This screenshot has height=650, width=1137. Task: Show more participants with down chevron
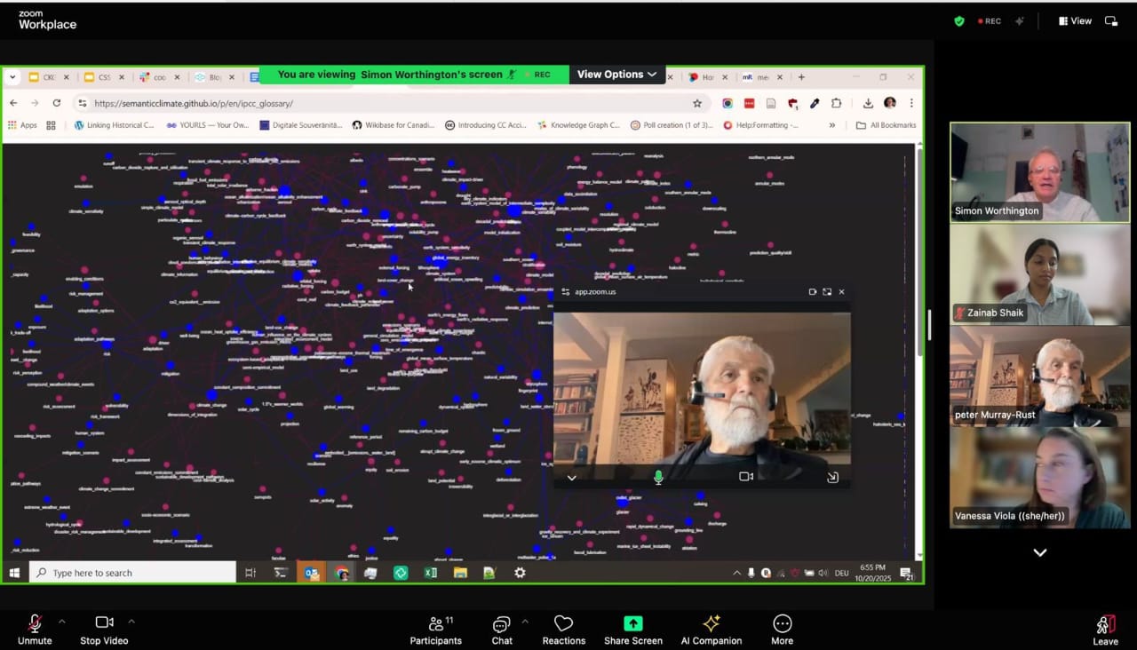1039,552
